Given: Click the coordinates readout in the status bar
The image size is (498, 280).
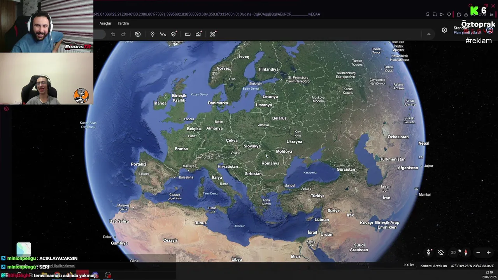Looking at the screenshot, I should pos(472,266).
